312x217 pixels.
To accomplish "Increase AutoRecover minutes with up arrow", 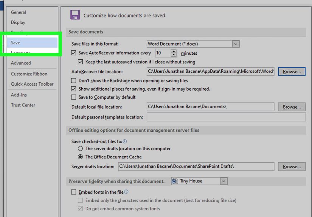I will pyautogui.click(x=174, y=51).
